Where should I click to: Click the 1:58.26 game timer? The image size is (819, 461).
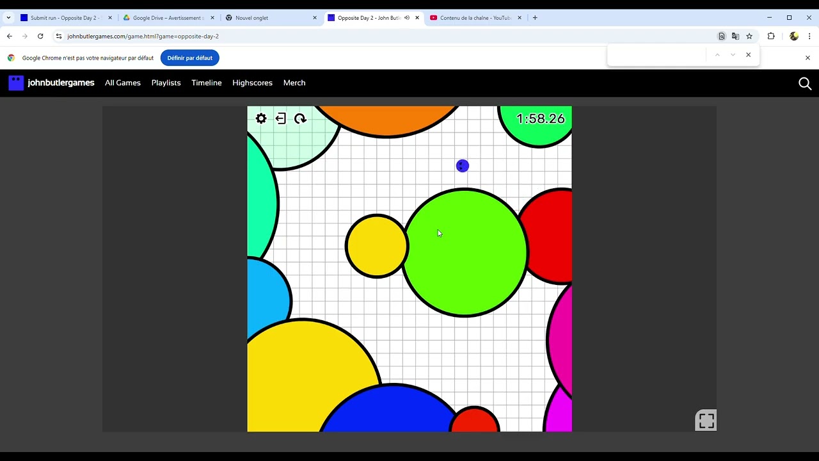[x=541, y=119]
